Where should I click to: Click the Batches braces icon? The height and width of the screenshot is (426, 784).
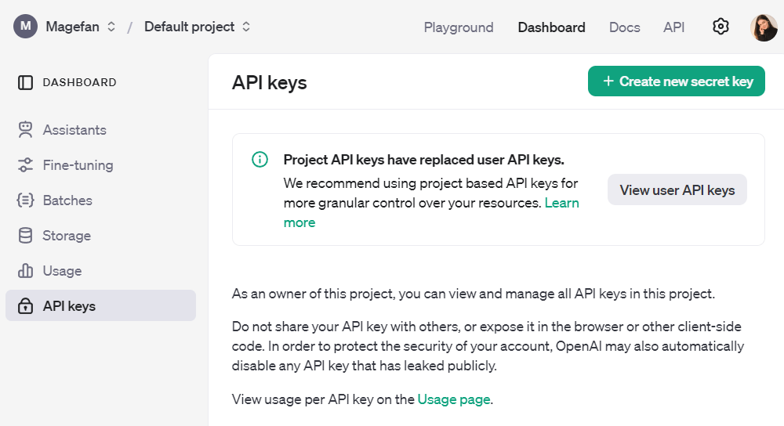[x=25, y=200]
